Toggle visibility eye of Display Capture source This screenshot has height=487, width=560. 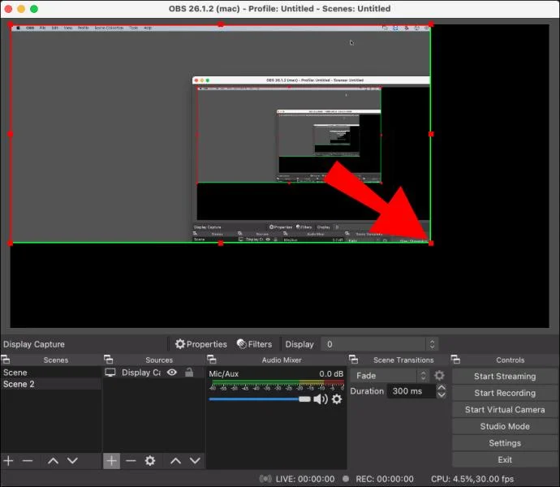coord(172,373)
